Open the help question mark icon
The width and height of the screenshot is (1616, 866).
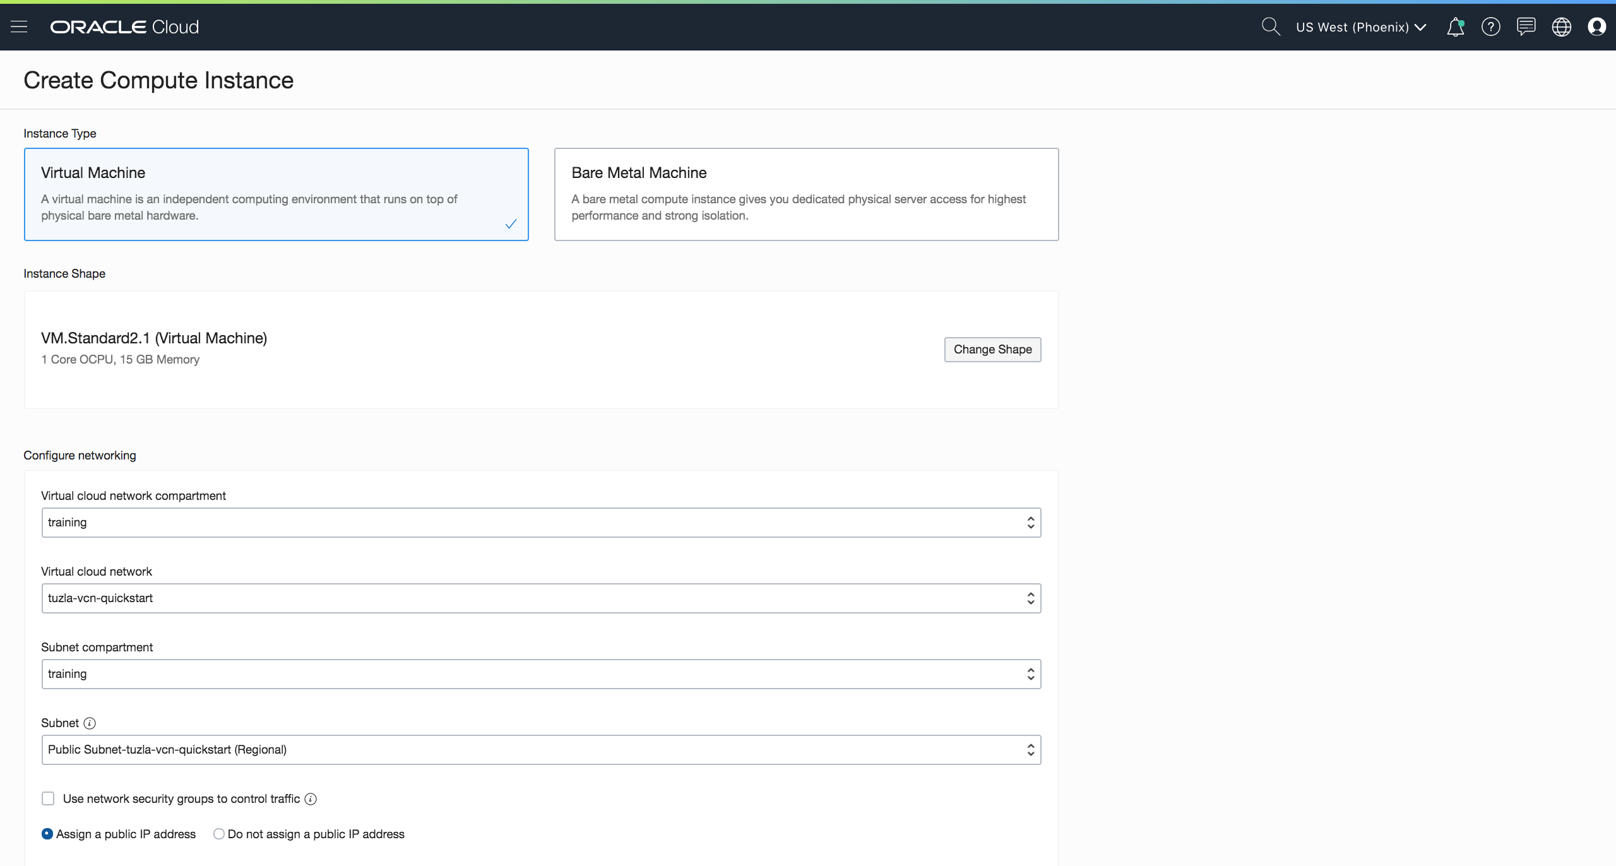point(1490,27)
